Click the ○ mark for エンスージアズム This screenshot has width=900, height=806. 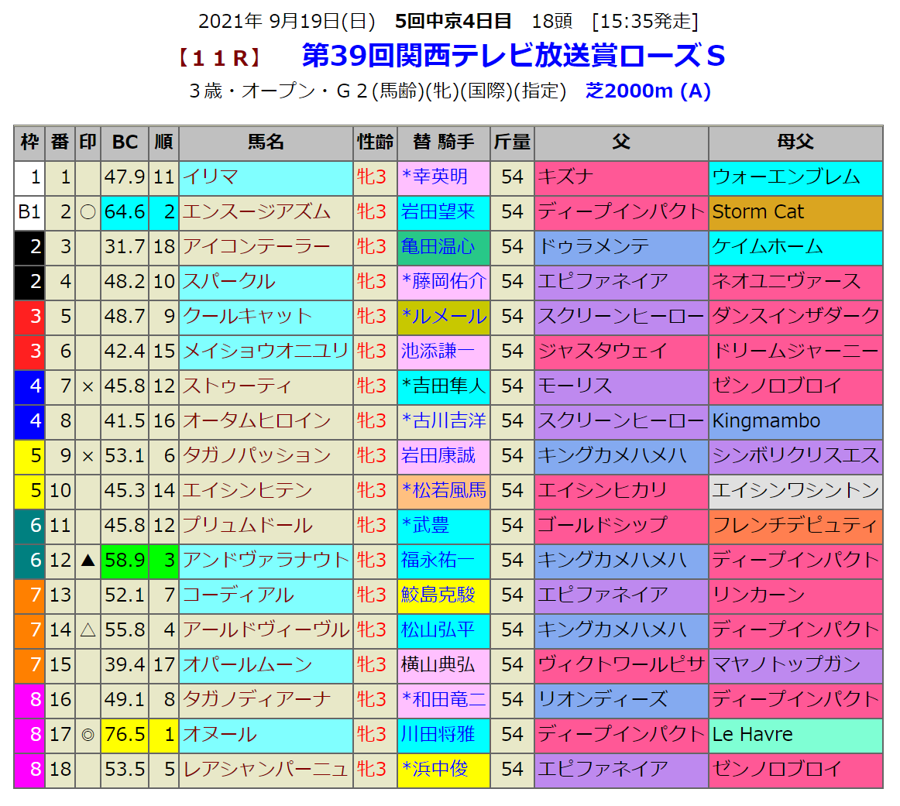click(x=88, y=211)
